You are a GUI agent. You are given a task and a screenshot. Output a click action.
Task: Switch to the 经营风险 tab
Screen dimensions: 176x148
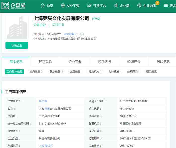(46, 62)
